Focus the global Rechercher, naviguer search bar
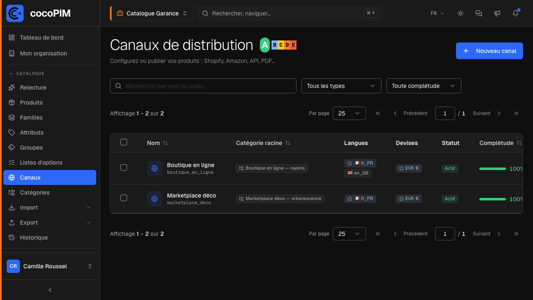This screenshot has height=300, width=533. pos(290,13)
